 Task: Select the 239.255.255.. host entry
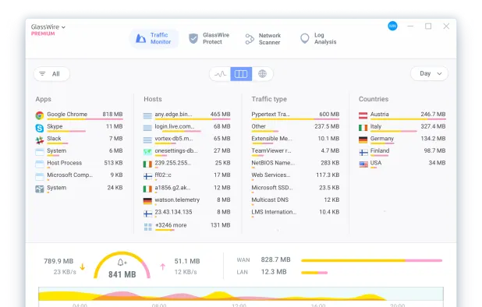(187, 164)
